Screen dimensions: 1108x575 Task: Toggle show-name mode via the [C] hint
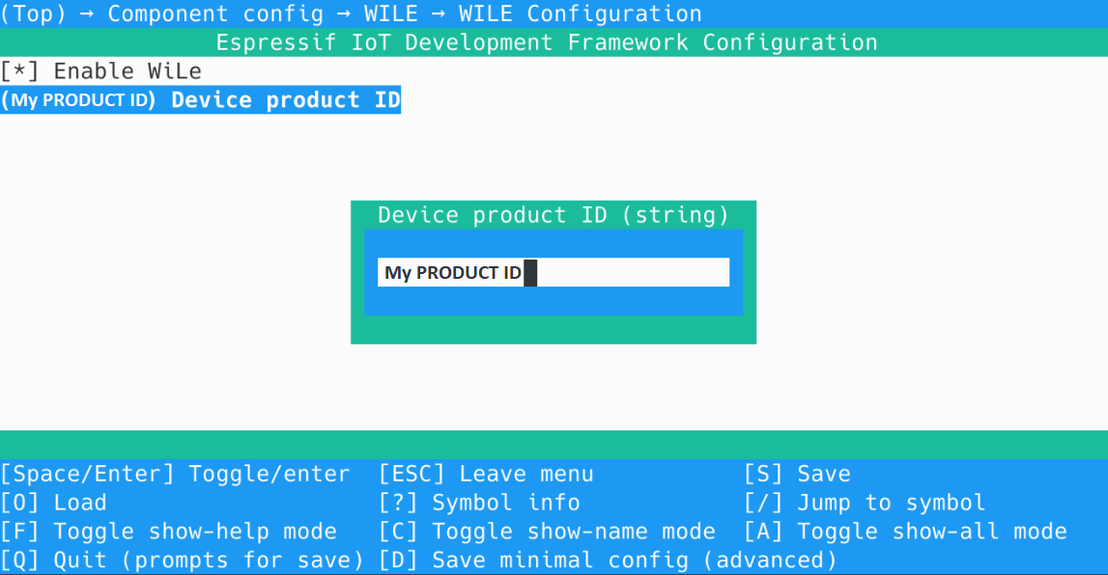(x=547, y=532)
